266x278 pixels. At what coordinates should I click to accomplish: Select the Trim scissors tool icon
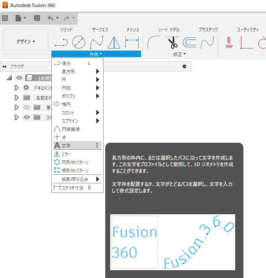pyautogui.click(x=172, y=42)
